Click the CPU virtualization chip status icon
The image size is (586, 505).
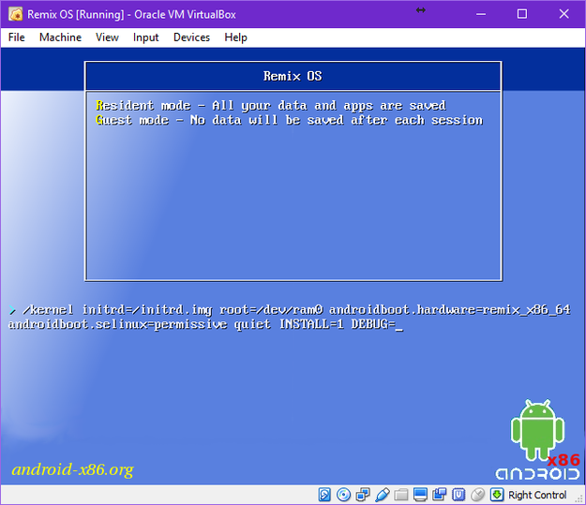tap(458, 495)
